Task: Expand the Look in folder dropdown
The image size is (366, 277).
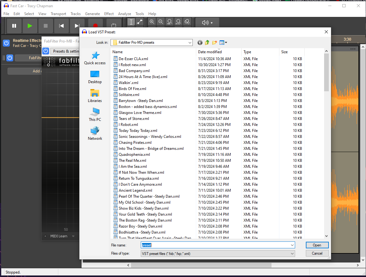Action: pyautogui.click(x=190, y=42)
